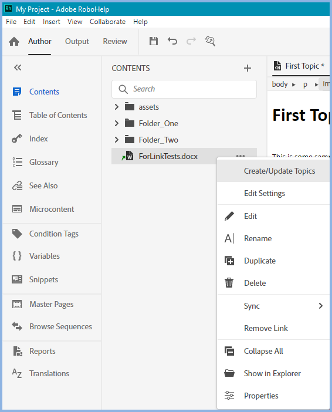Click the Save icon in toolbar
The width and height of the screenshot is (332, 412).
pos(154,41)
